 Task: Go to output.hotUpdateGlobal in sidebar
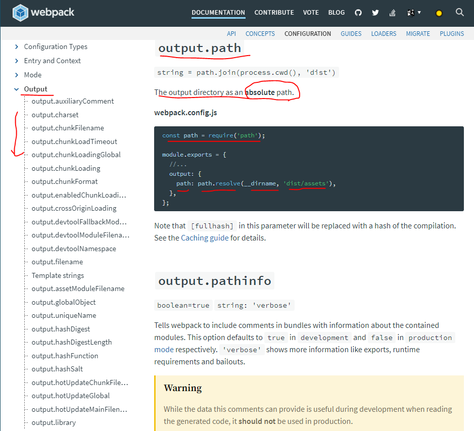click(70, 396)
